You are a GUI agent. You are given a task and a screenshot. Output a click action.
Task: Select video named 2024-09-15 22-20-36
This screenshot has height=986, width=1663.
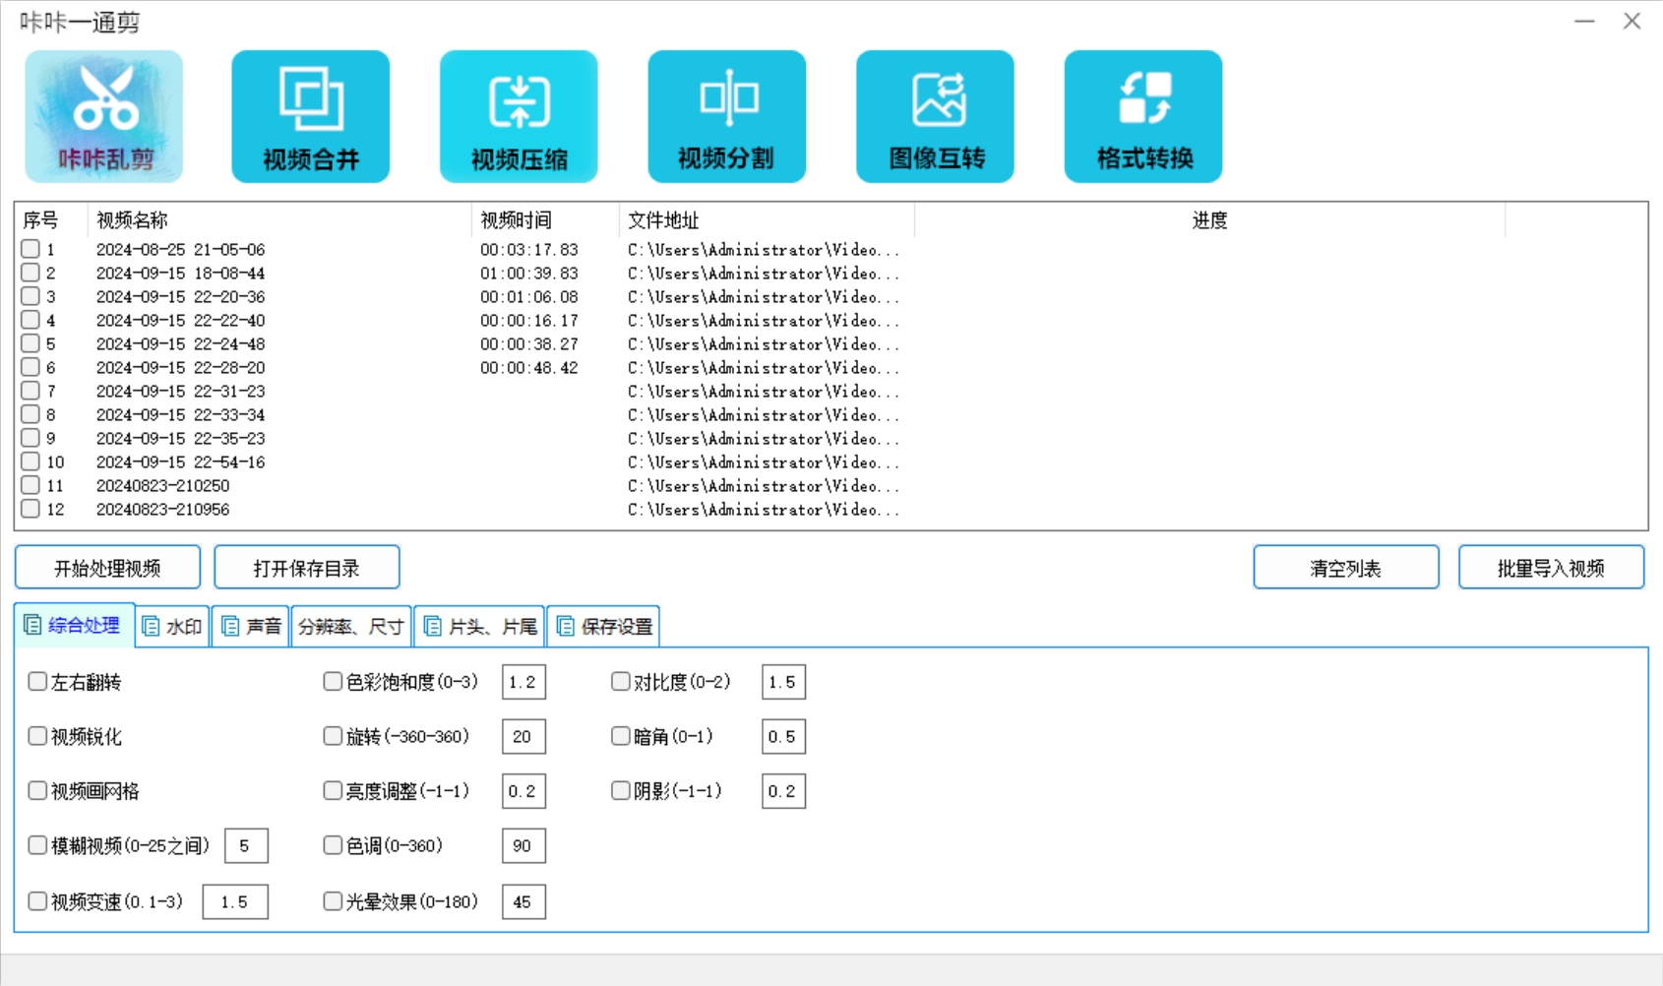coord(180,297)
